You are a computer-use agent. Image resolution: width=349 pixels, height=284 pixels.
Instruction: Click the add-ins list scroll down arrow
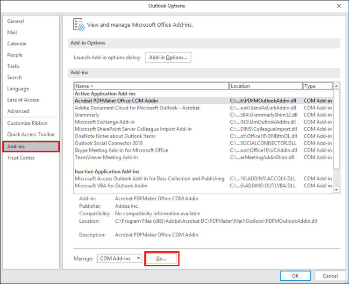point(336,190)
